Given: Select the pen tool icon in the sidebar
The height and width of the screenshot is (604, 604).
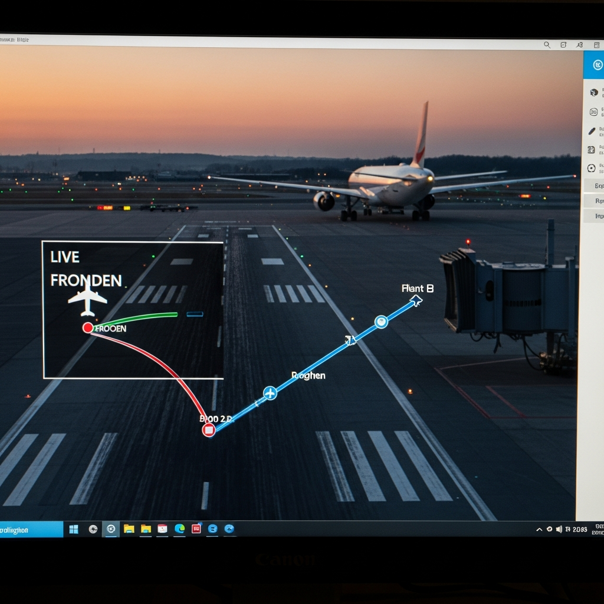Looking at the screenshot, I should (592, 130).
